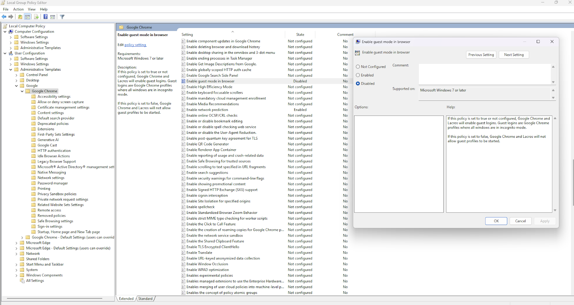
Task: Click policy icon beside Enable network prediction
Action: (x=183, y=110)
